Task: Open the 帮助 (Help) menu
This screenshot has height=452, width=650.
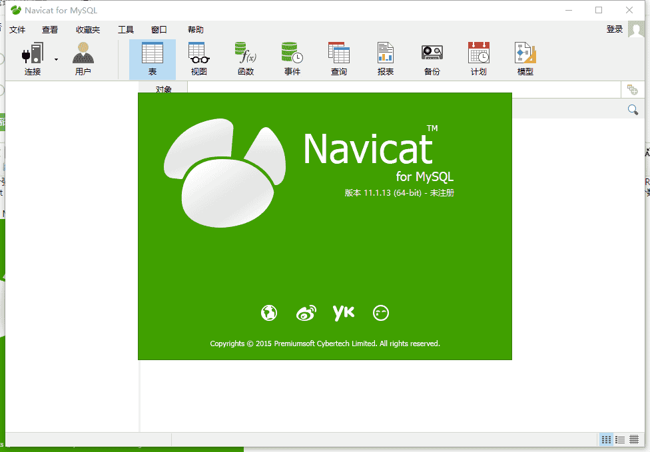Action: pyautogui.click(x=196, y=30)
